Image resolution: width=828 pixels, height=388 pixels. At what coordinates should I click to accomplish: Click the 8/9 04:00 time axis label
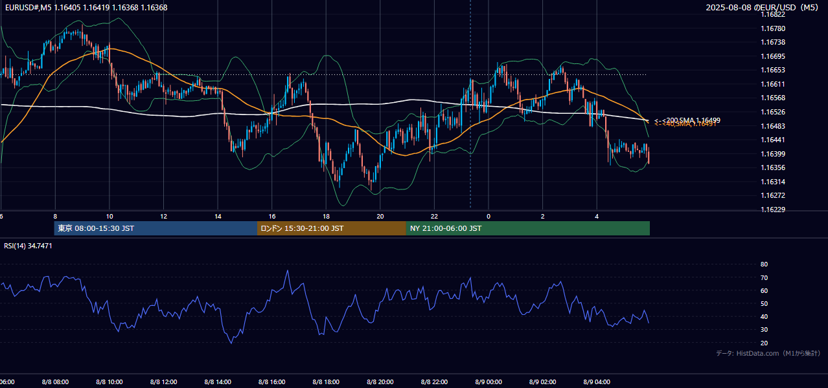597,382
